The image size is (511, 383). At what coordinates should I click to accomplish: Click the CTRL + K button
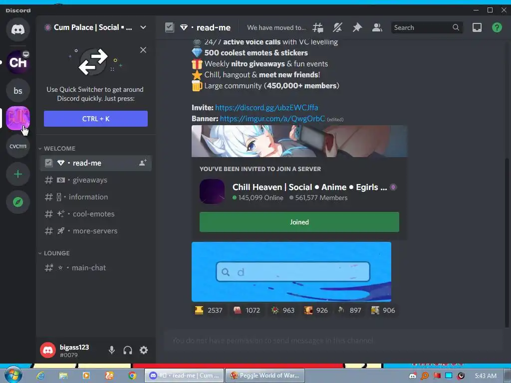pos(95,119)
